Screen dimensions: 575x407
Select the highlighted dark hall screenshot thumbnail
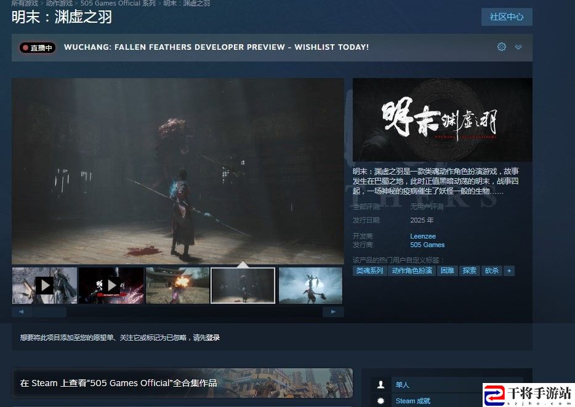coord(243,285)
